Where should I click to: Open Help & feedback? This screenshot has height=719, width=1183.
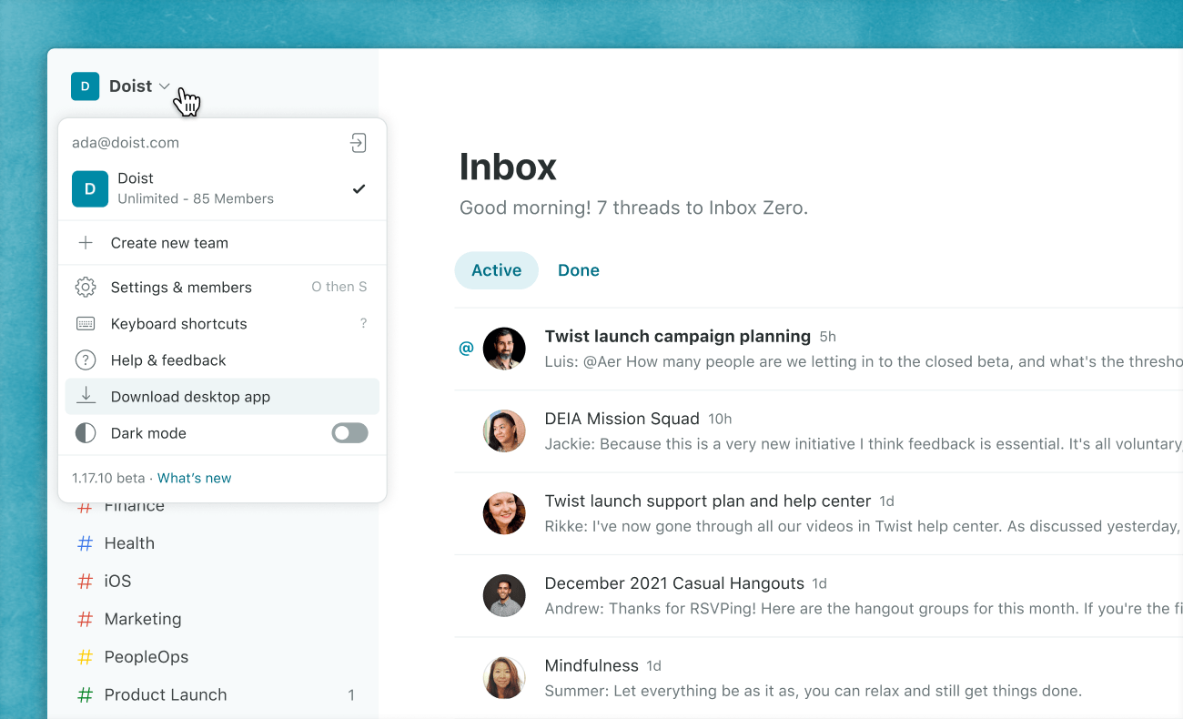pos(222,360)
